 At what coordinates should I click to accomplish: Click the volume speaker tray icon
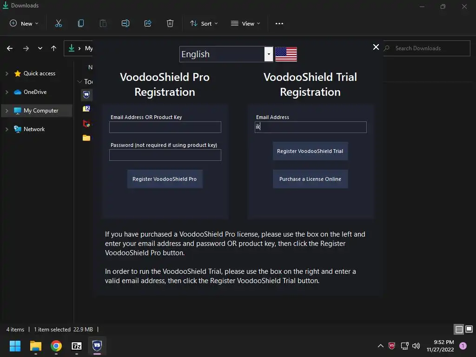click(x=416, y=346)
